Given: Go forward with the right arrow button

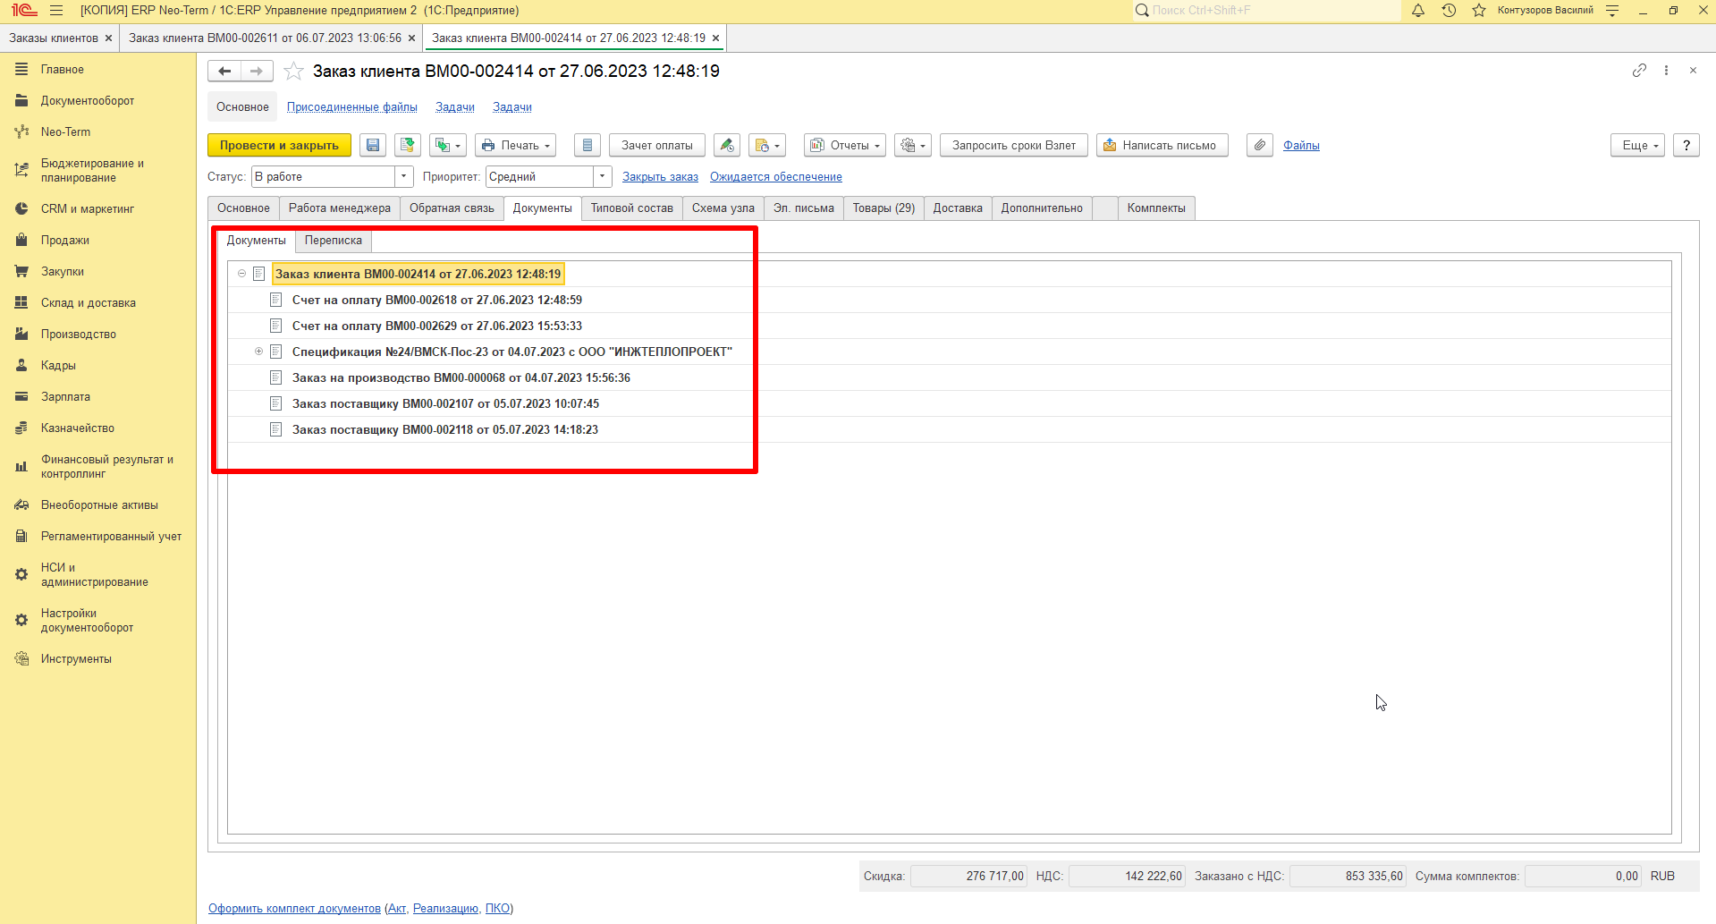Looking at the screenshot, I should (x=257, y=72).
